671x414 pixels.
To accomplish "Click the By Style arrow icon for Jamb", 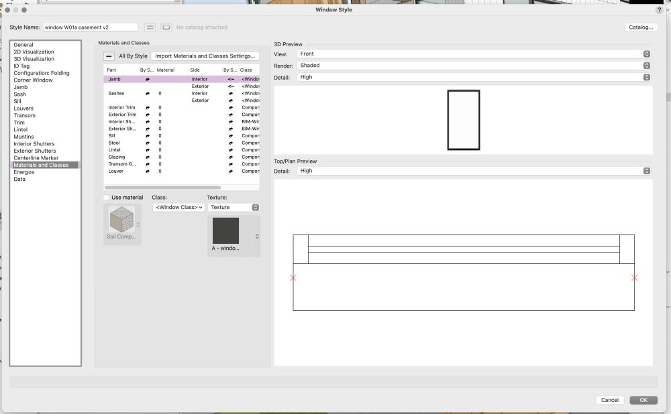I will click(x=147, y=79).
